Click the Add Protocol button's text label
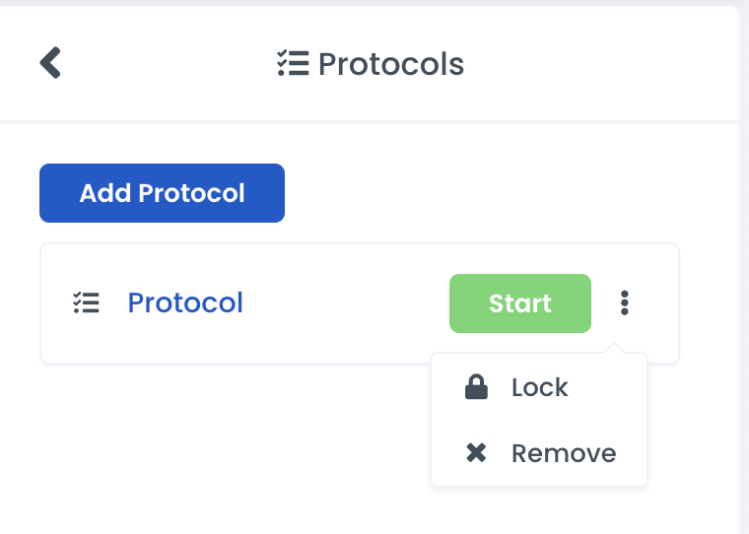Screen dimensions: 749x534 pyautogui.click(x=162, y=193)
